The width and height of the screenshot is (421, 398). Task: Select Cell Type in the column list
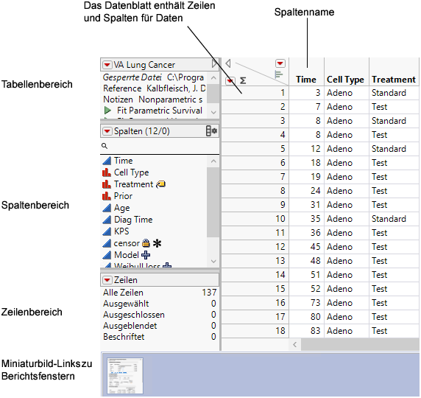click(x=131, y=172)
